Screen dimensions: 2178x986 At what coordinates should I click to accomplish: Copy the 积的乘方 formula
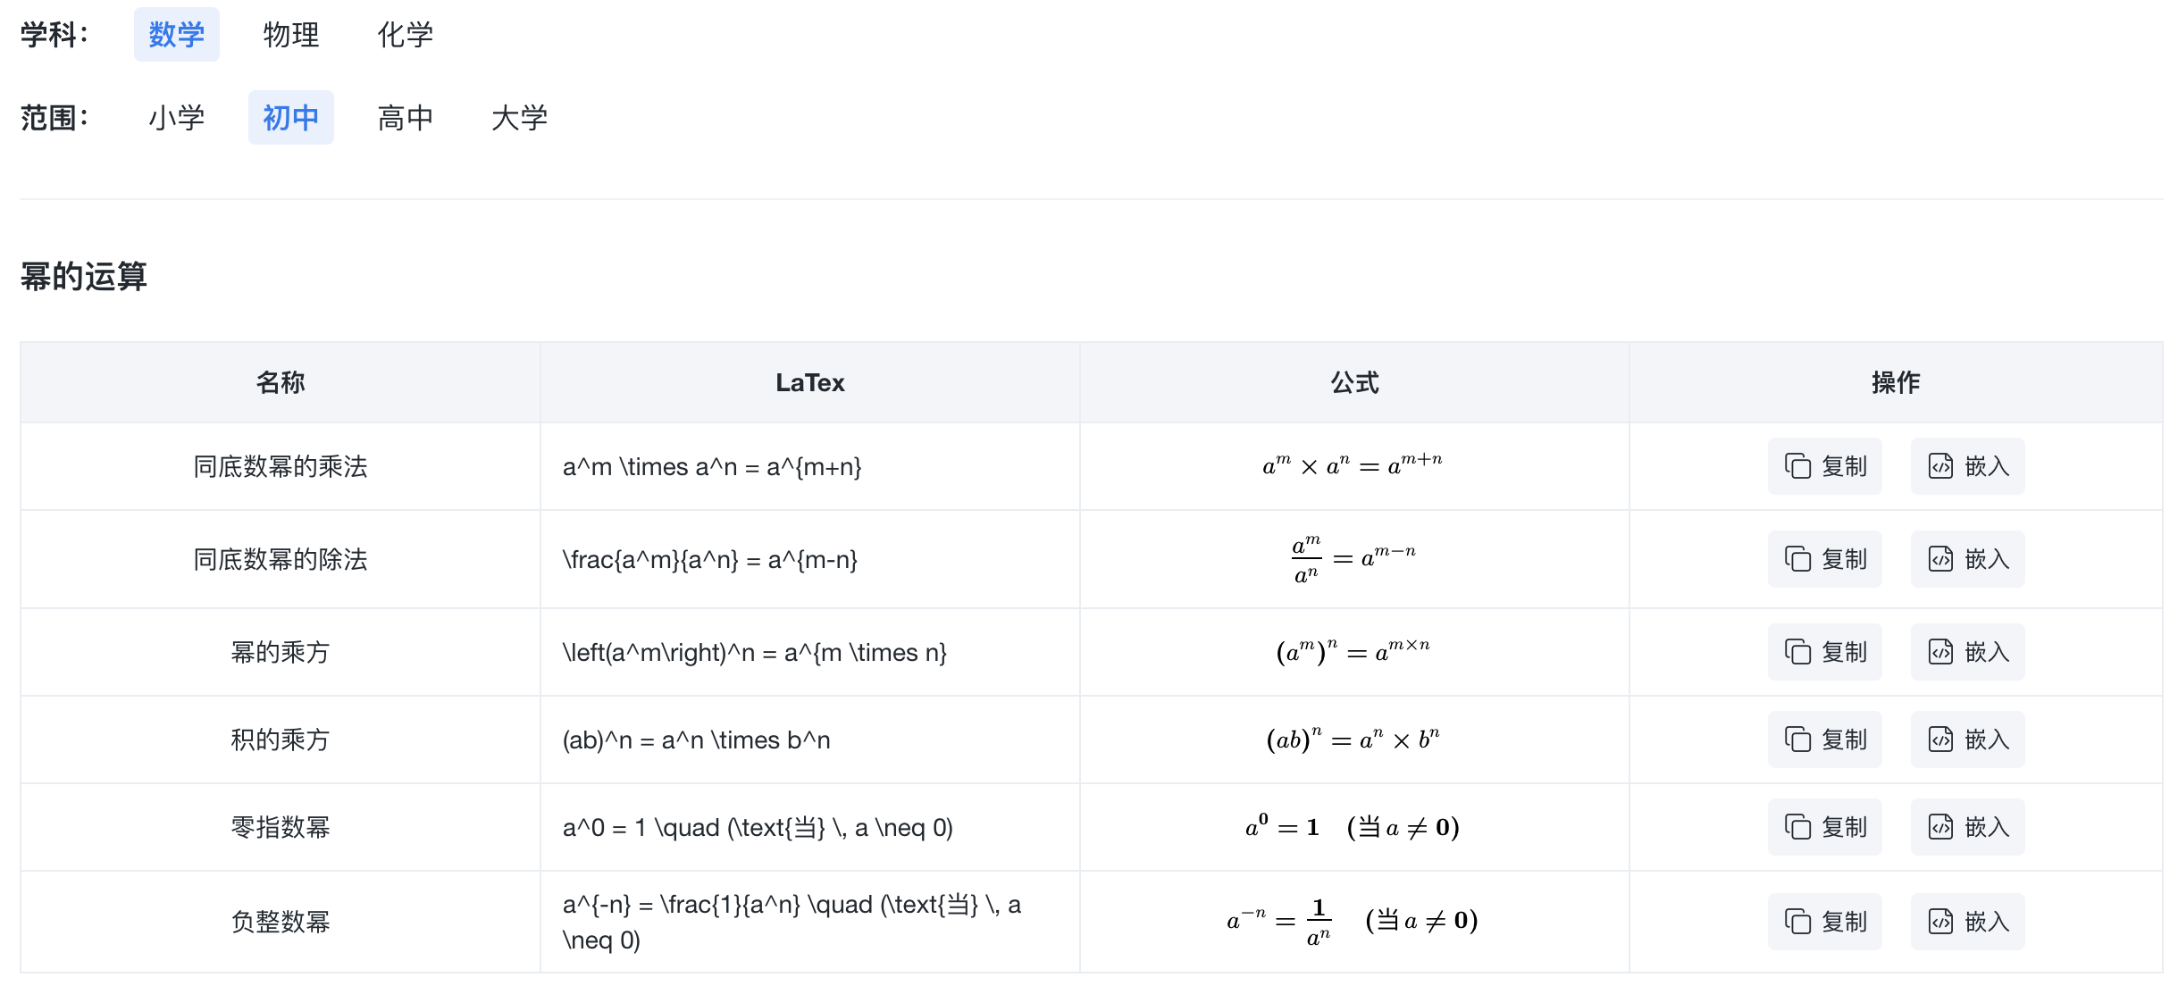pos(1824,739)
